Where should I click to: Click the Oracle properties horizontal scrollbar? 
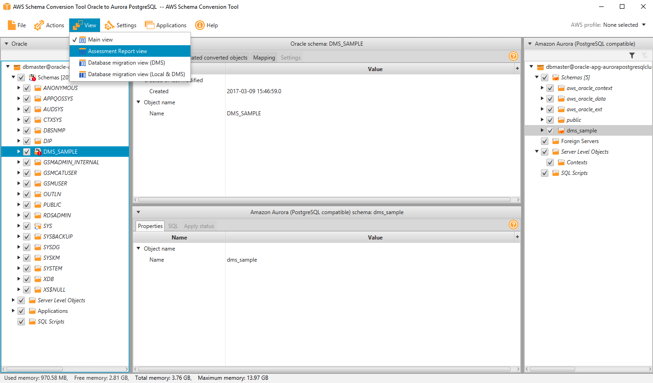click(x=324, y=200)
